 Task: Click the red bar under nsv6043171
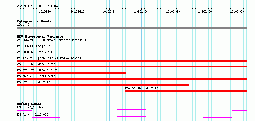(x=103, y=85)
